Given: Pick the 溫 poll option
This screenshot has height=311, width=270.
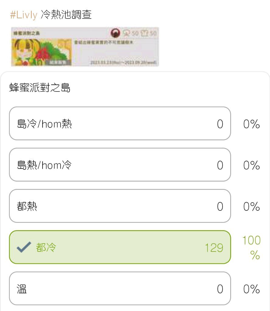Looking at the screenshot, I should pos(120,289).
